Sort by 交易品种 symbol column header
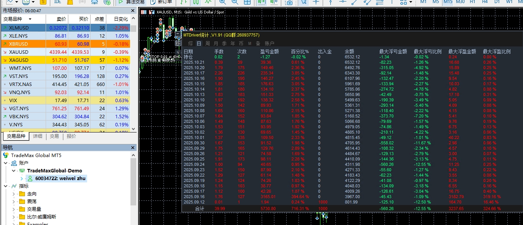Image resolution: width=523 pixels, height=225 pixels. 23,19
